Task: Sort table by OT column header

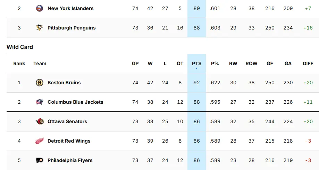Action: click(x=180, y=63)
